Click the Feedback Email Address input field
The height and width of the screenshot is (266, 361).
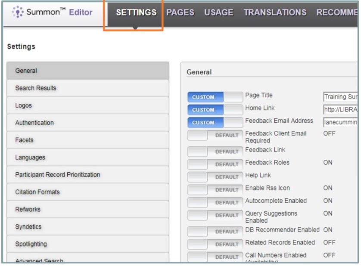click(x=340, y=122)
